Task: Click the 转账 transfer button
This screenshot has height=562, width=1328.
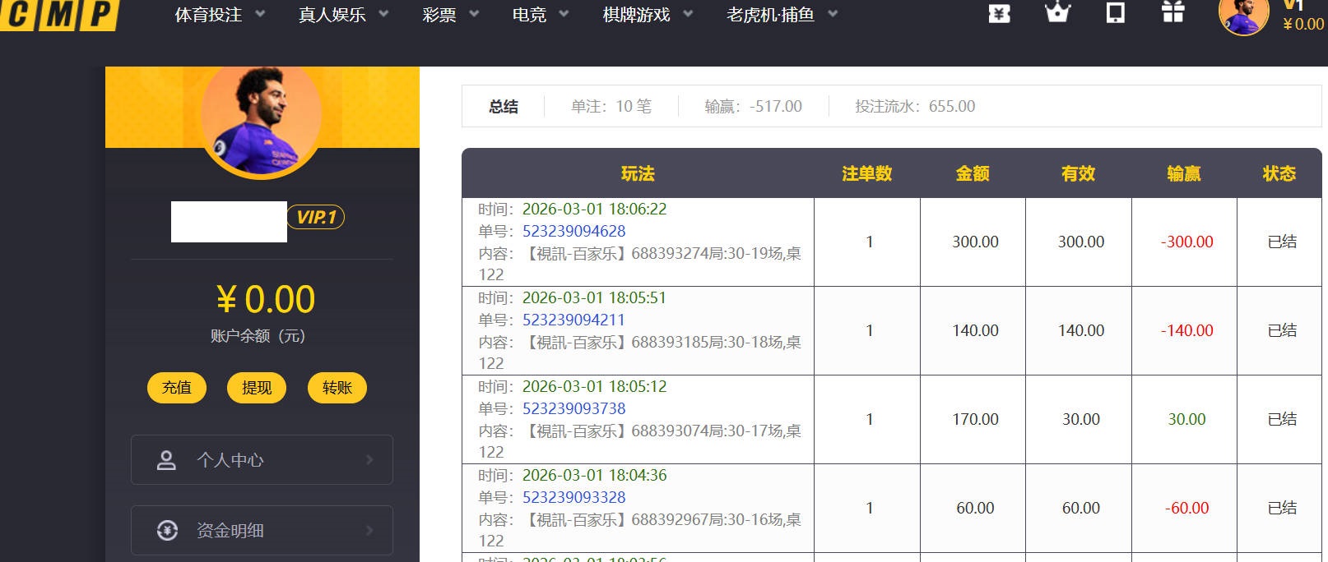Action: click(337, 388)
